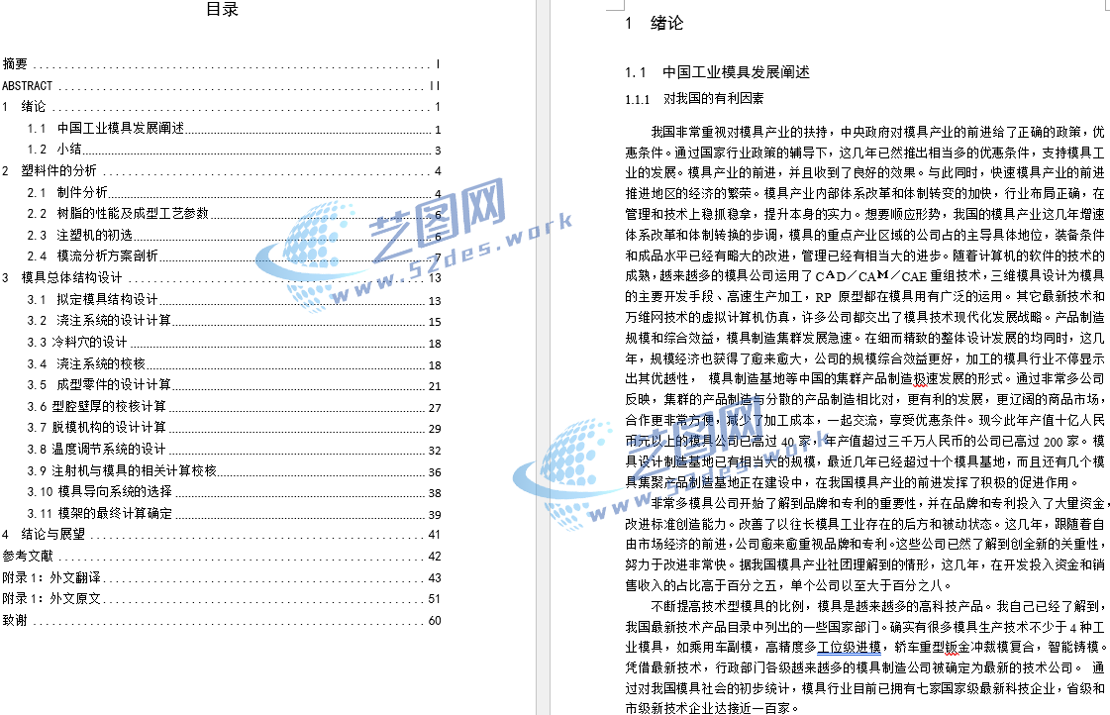Click contents entry '3.1 拟定模具结构设计'

click(235, 300)
